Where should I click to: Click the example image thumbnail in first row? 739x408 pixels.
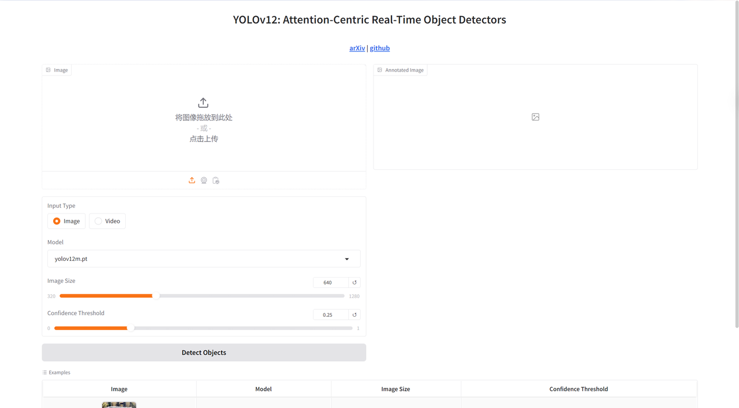tap(119, 405)
